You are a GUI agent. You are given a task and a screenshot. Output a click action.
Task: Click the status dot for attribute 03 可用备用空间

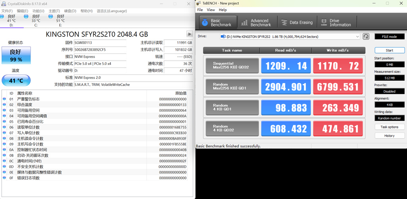pos(4,110)
